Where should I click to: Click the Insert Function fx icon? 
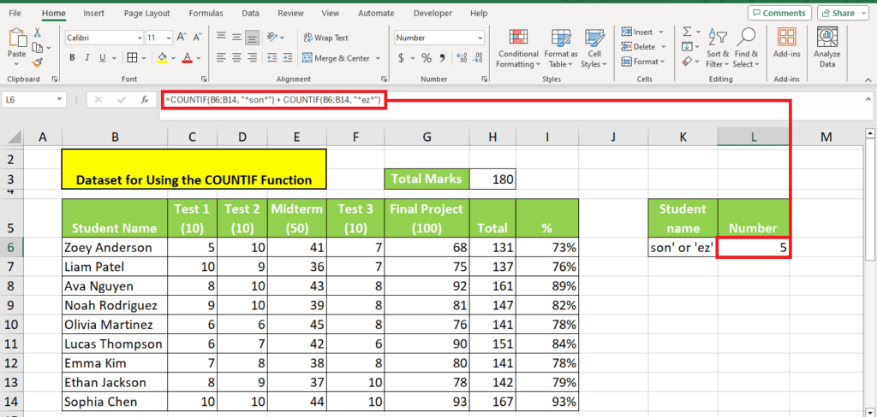[x=145, y=100]
